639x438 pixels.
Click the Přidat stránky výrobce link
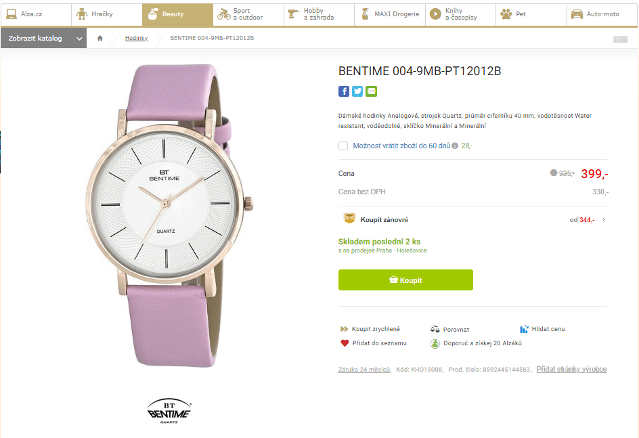click(571, 369)
